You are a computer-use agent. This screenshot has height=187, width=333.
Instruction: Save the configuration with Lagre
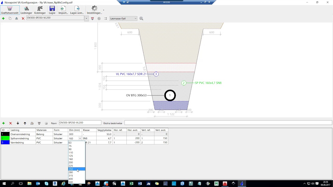(x=52, y=10)
